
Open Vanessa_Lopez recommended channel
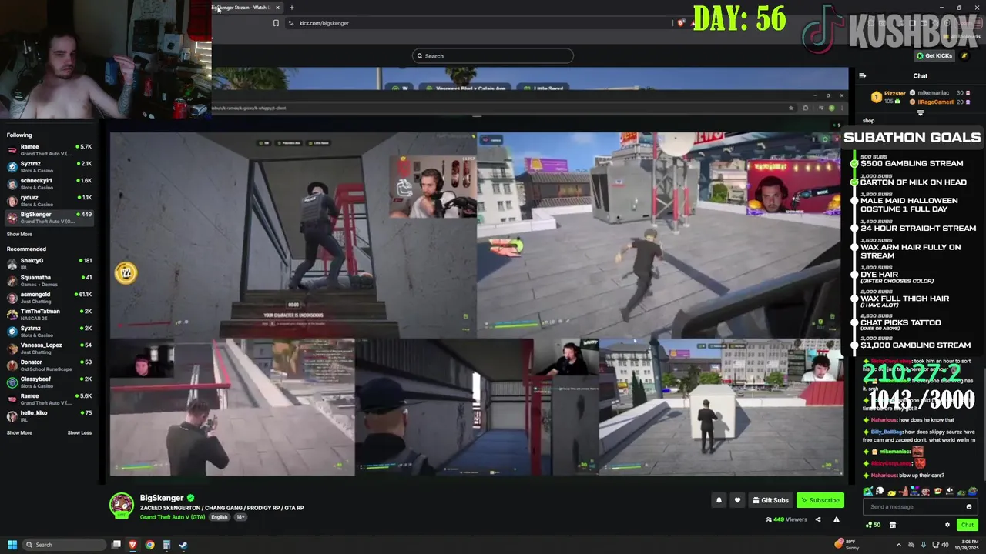click(48, 348)
